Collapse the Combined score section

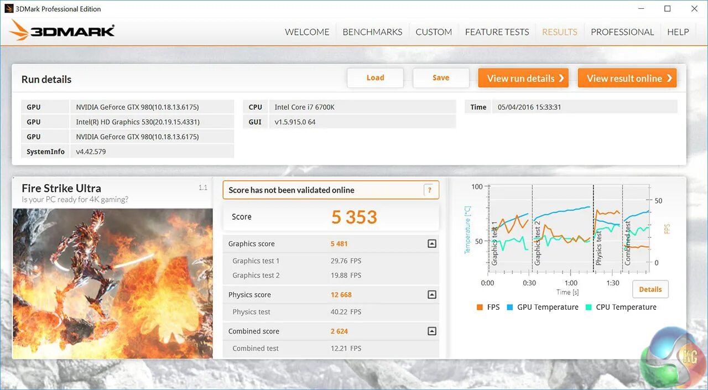tap(432, 331)
